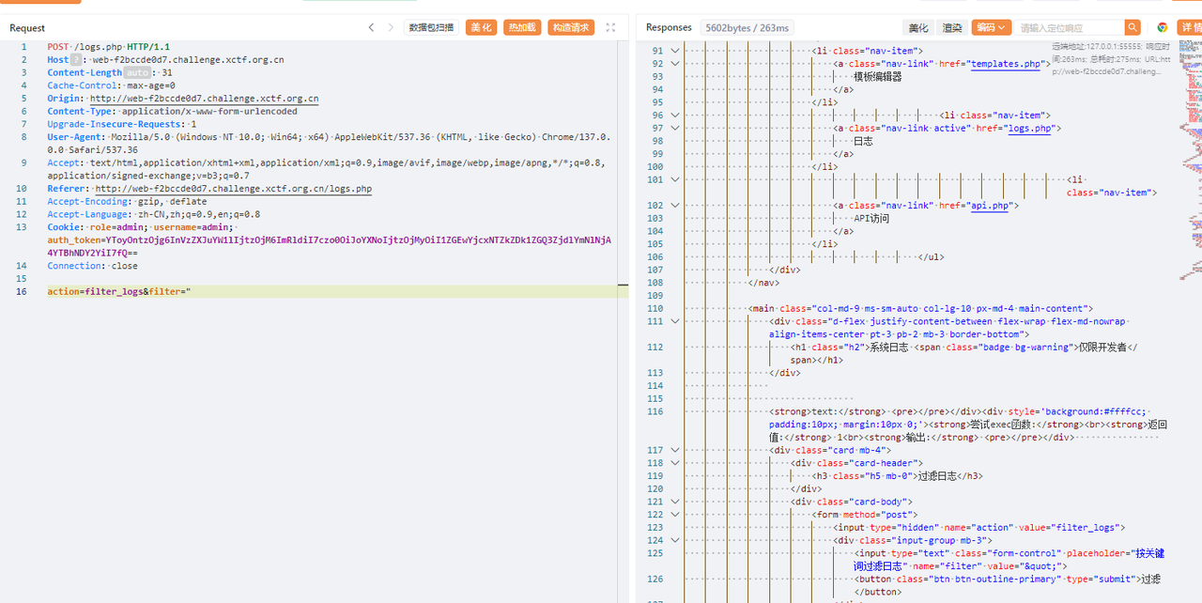Collapse the fold arrow at response line 122

click(674, 515)
